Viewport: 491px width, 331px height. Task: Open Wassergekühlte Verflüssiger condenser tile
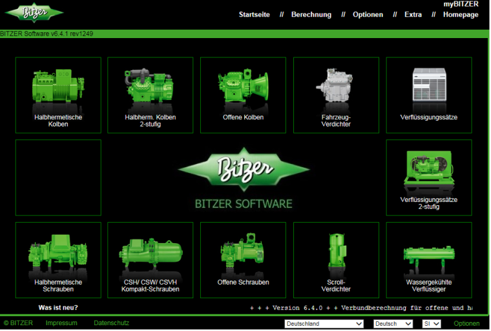(x=429, y=259)
